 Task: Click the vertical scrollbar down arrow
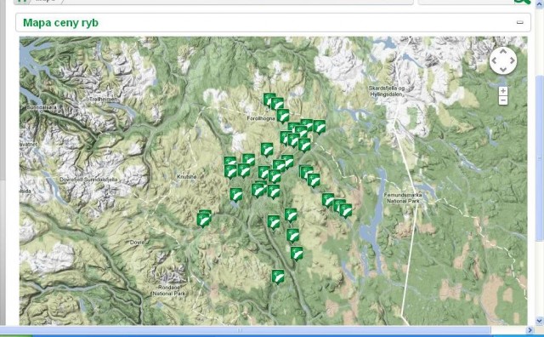pos(540,321)
